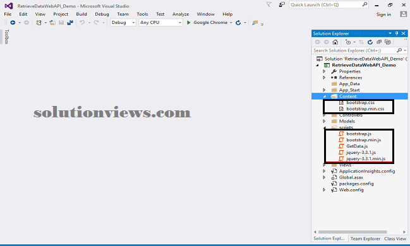This screenshot has height=246, width=410.
Task: Click the Solution Explorer Forward icon
Action: [x=327, y=42]
